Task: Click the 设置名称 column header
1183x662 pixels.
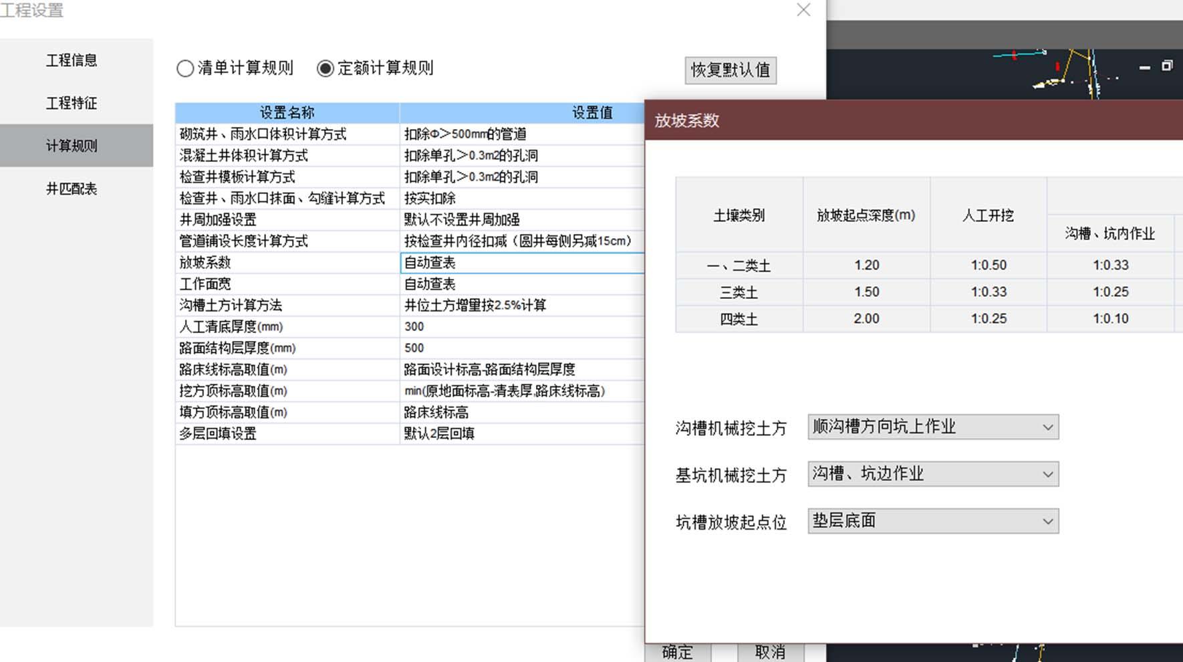Action: click(x=287, y=112)
